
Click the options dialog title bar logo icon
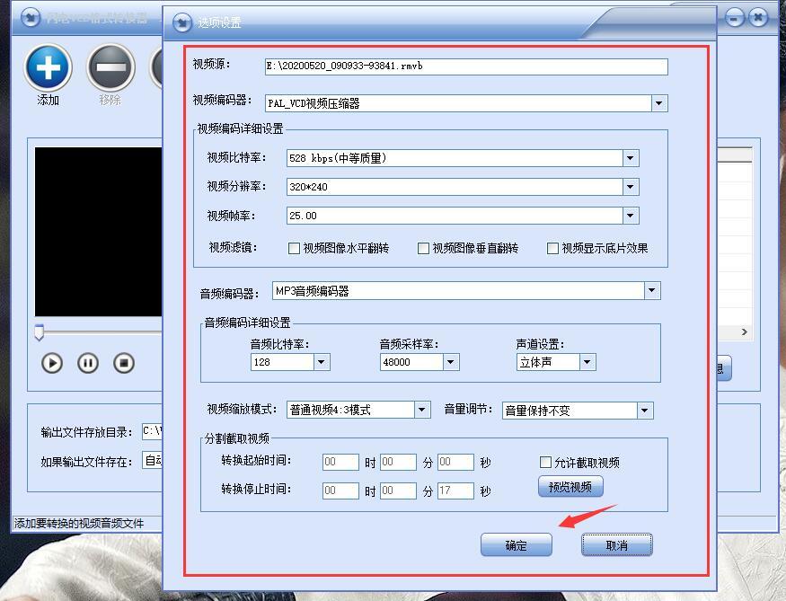point(181,22)
